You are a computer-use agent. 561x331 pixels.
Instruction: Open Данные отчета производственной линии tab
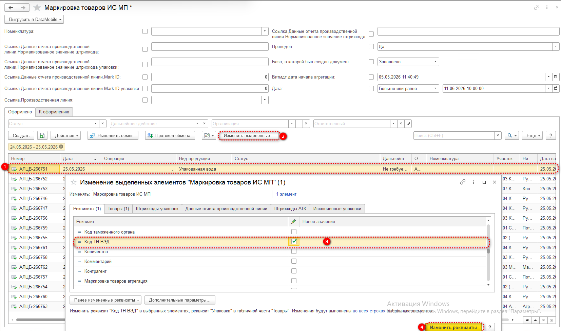(x=226, y=209)
